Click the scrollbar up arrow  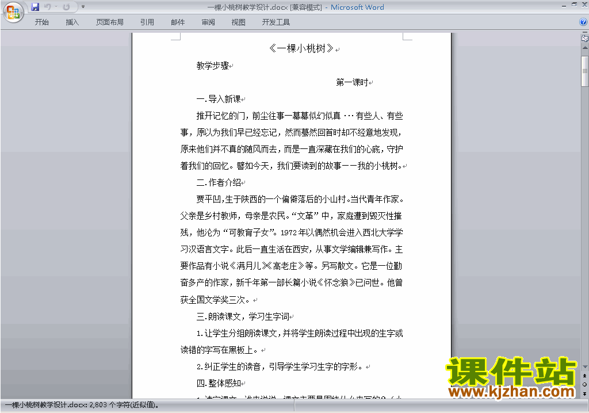click(585, 48)
